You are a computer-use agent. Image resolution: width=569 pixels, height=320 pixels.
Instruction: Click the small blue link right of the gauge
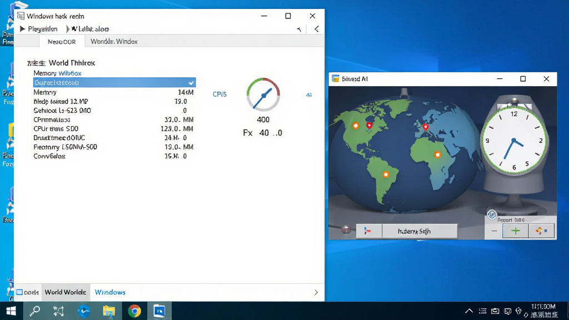pos(309,94)
